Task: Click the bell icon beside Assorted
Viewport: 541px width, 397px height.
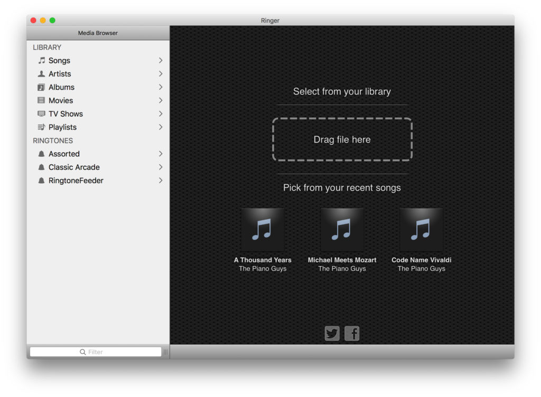Action: (41, 154)
